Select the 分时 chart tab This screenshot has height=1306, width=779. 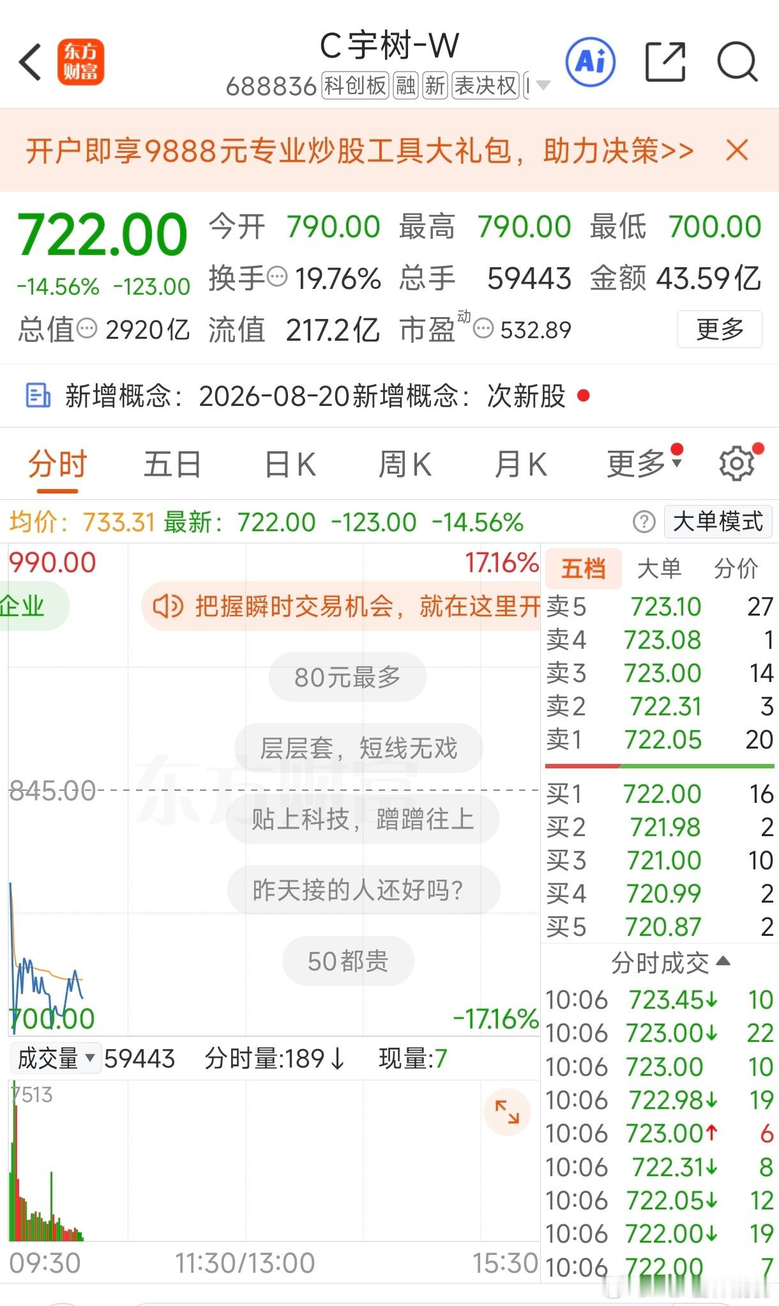tap(57, 464)
